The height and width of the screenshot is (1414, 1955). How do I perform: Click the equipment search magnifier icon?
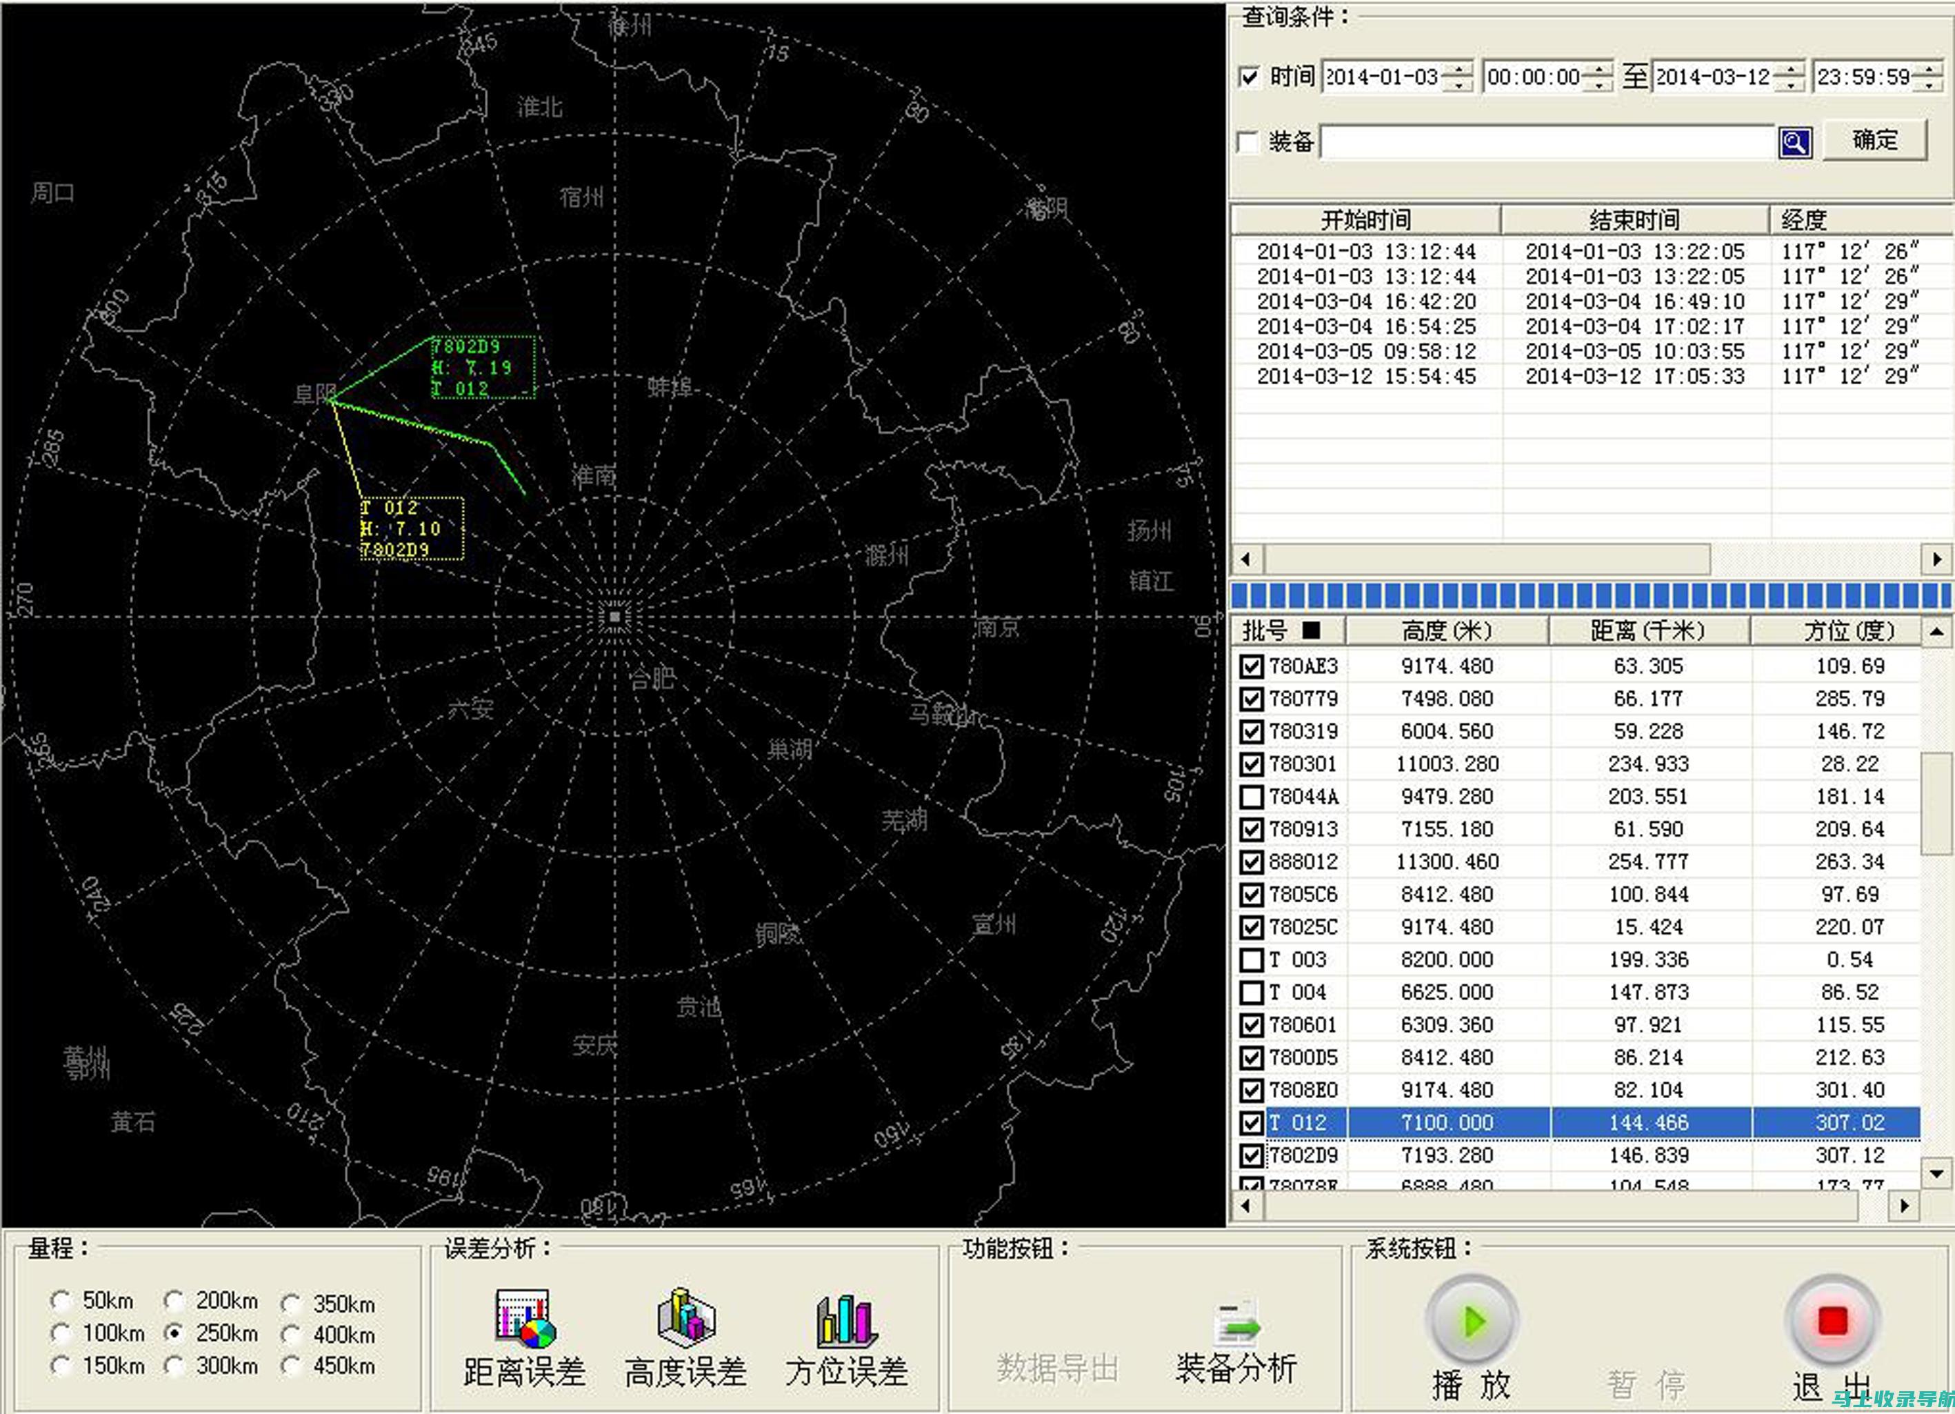coord(1794,142)
